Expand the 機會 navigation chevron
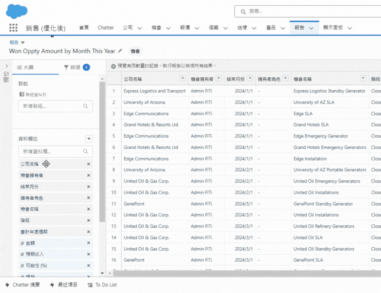This screenshot has width=381, height=293. pos(168,28)
